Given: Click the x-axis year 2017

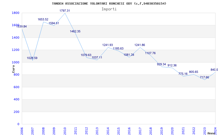Looking at the screenshot, I should pos(140,131).
